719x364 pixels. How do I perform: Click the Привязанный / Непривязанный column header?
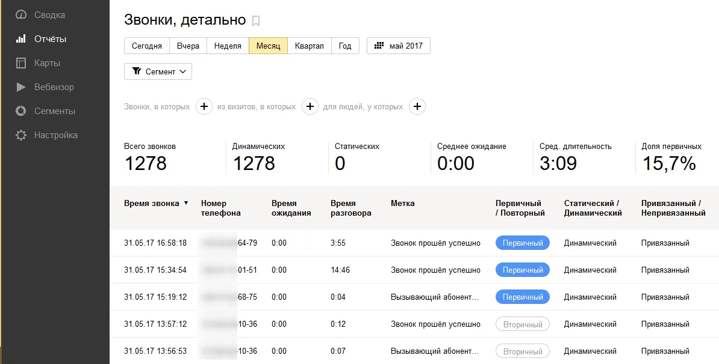click(x=673, y=208)
